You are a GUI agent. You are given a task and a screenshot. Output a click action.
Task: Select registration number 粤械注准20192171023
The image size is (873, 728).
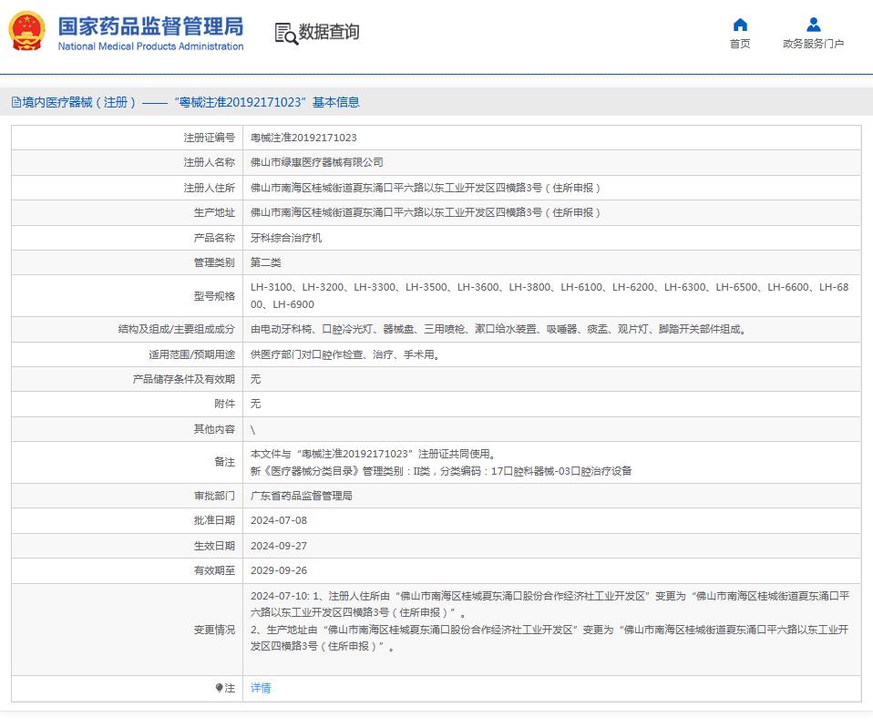[x=303, y=138]
